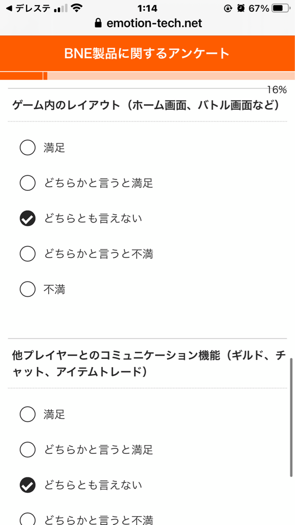This screenshot has height=525, width=295.
Task: Tap the emotion-tech.net address bar
Action: point(147,23)
